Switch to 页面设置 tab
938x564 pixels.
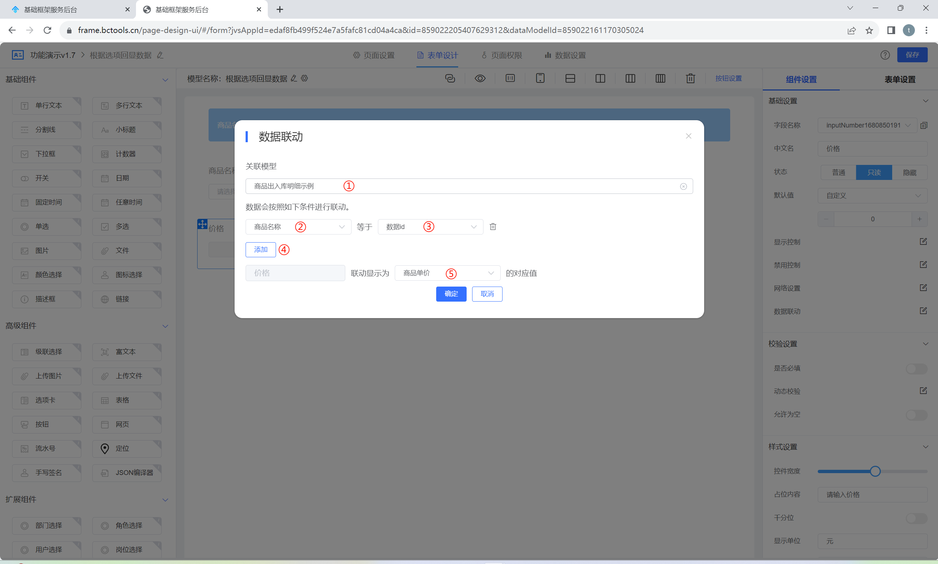[374, 55]
